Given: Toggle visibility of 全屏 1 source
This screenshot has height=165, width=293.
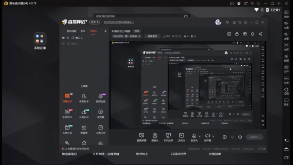Looking at the screenshot, I should (63, 44).
